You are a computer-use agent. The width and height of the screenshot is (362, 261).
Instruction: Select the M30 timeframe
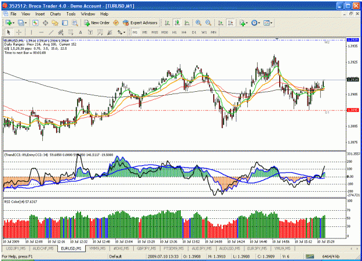tap(164, 32)
